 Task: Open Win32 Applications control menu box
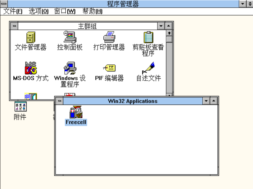59,101
